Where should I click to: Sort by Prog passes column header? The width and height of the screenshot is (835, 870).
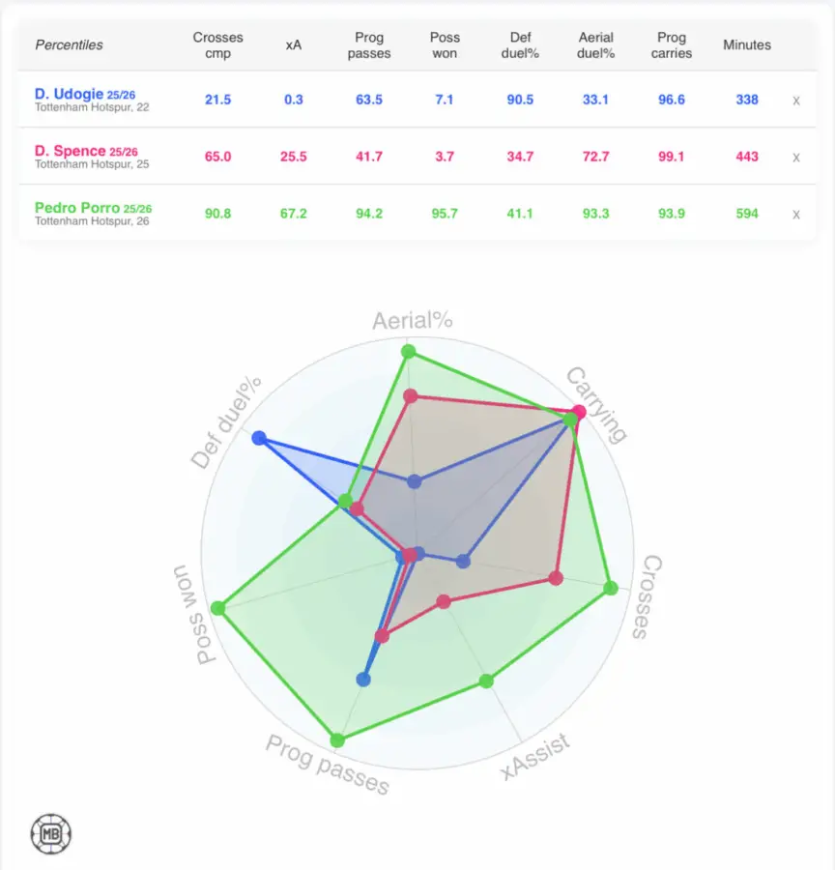click(x=369, y=45)
